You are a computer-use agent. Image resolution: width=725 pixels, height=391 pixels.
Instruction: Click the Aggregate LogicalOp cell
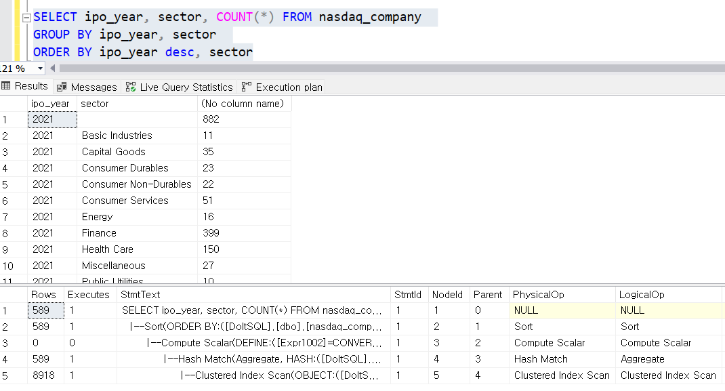(668, 359)
